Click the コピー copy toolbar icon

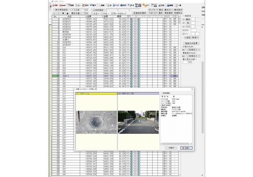point(78,5)
